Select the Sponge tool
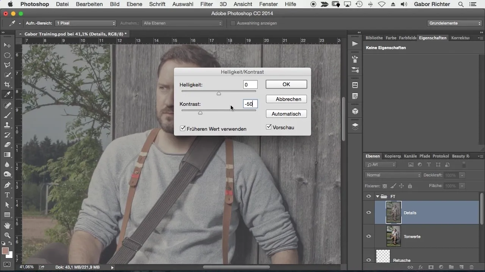This screenshot has height=272, width=485. pos(7,174)
